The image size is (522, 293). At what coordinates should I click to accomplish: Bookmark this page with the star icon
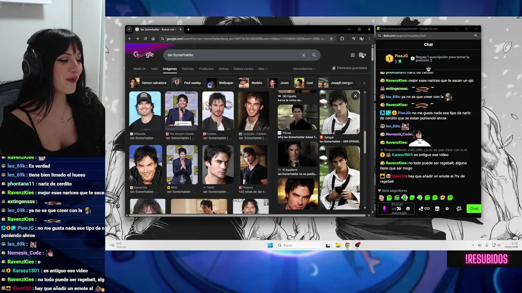(331, 39)
